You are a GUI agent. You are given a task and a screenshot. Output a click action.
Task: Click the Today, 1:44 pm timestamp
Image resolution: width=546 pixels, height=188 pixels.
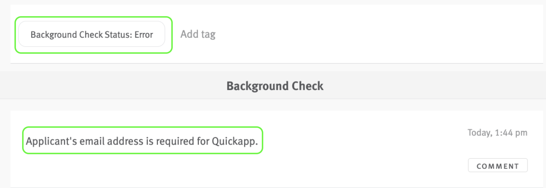tap(497, 132)
